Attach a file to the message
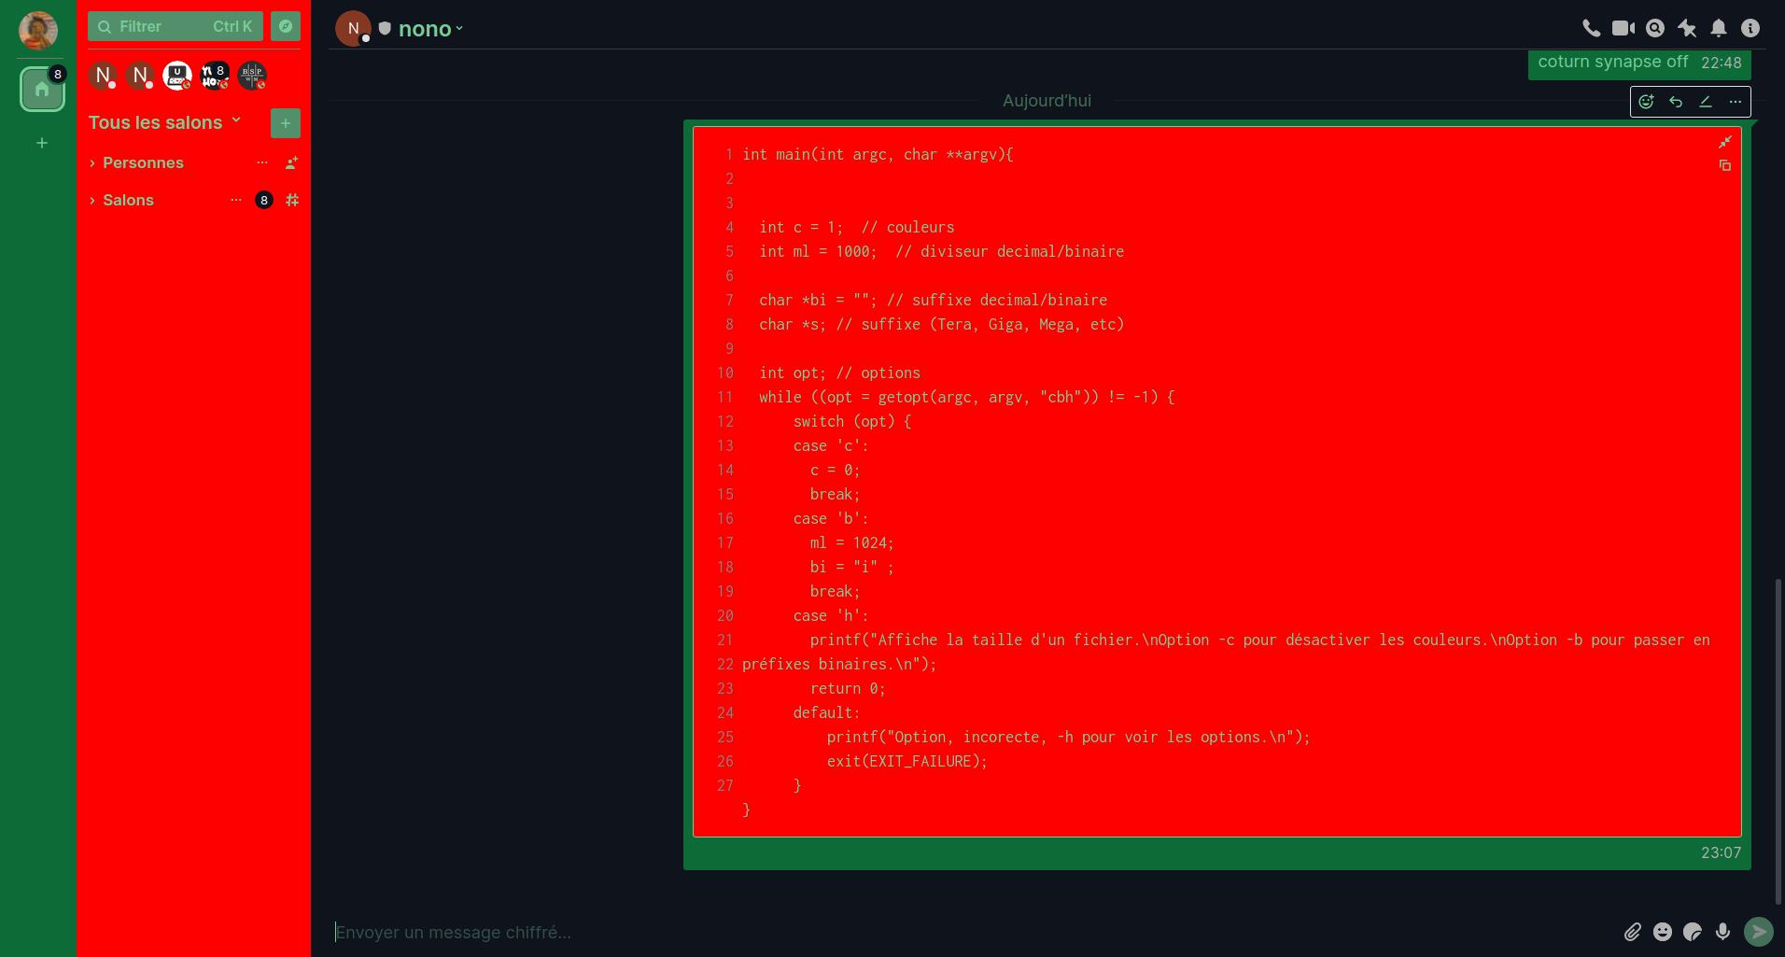 tap(1633, 932)
